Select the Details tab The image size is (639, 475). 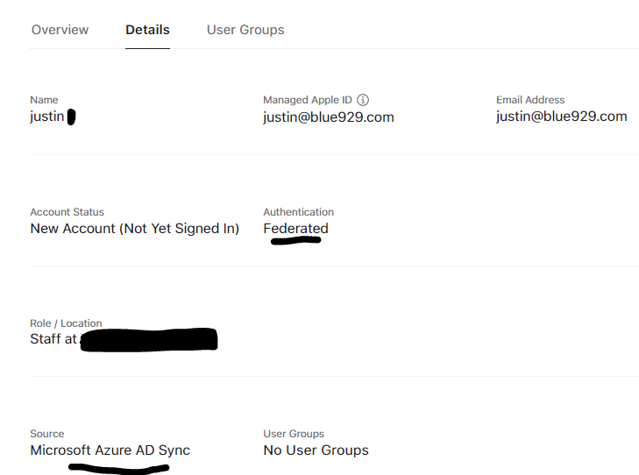[147, 30]
